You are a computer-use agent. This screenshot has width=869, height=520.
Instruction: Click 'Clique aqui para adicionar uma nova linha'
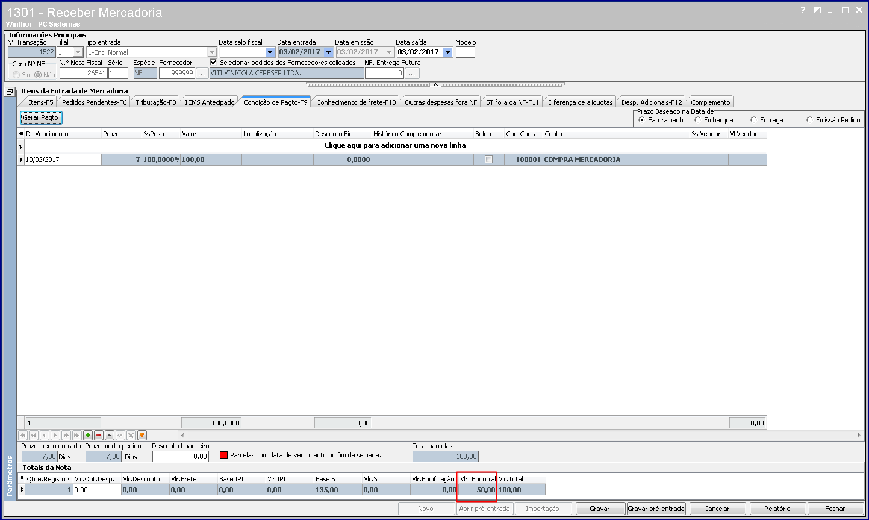[395, 145]
